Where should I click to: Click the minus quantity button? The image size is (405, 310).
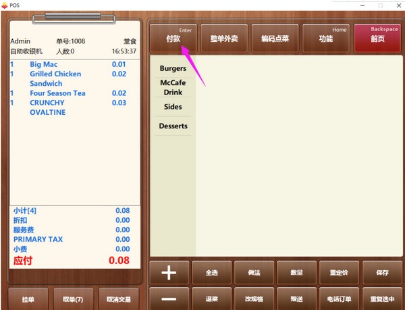pyautogui.click(x=169, y=299)
